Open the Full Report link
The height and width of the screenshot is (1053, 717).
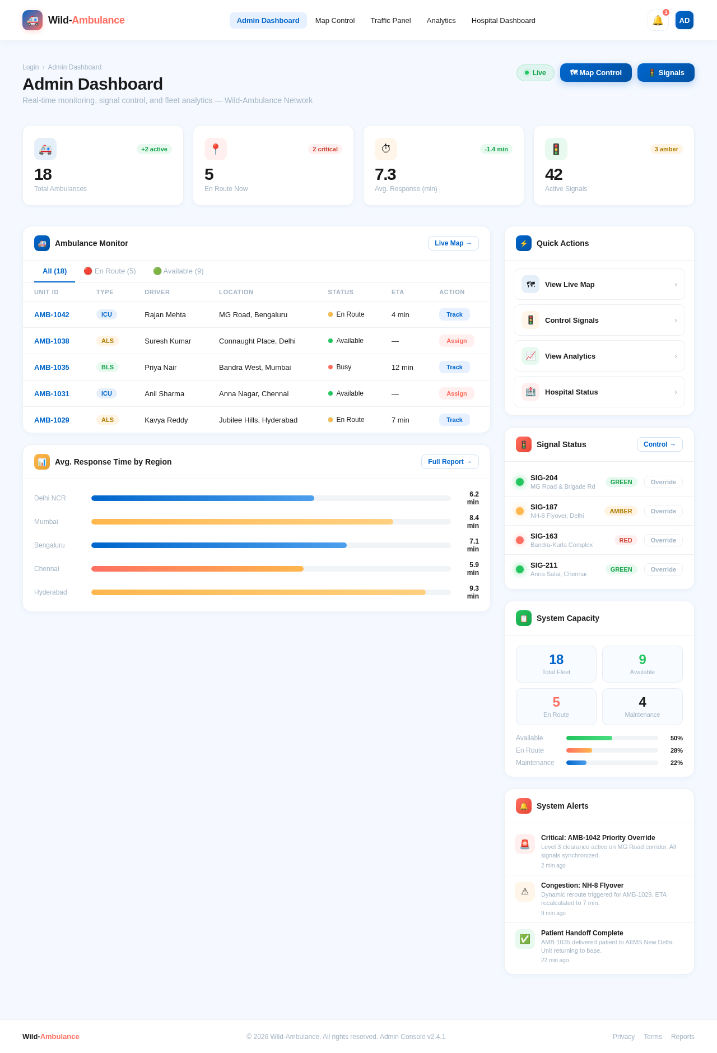tap(450, 462)
